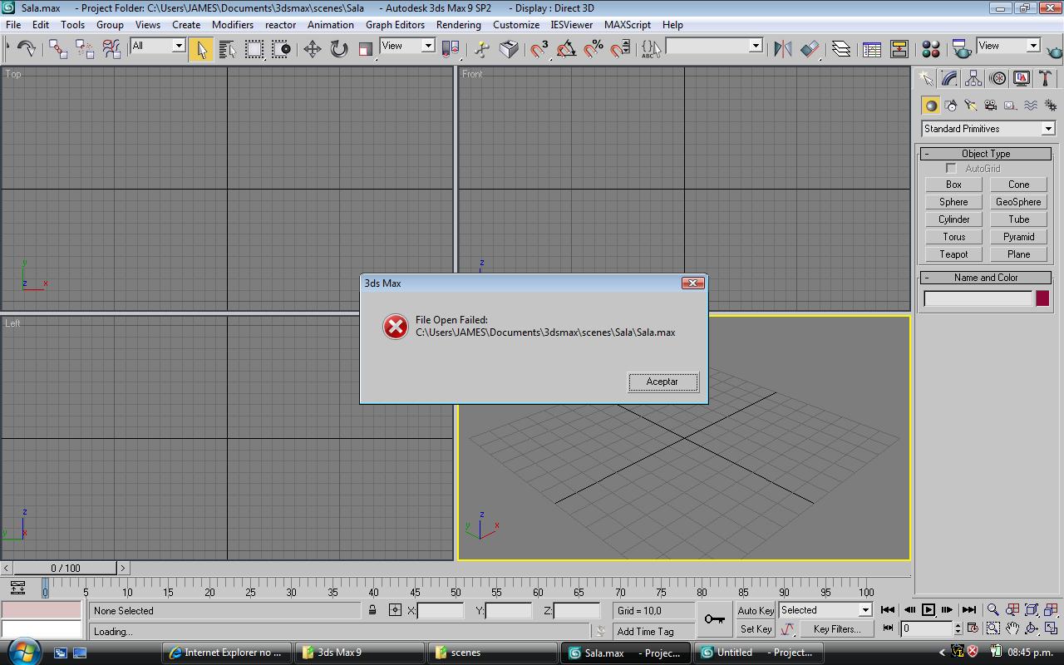Open the MAXScript menu
The width and height of the screenshot is (1064, 665).
(x=628, y=25)
